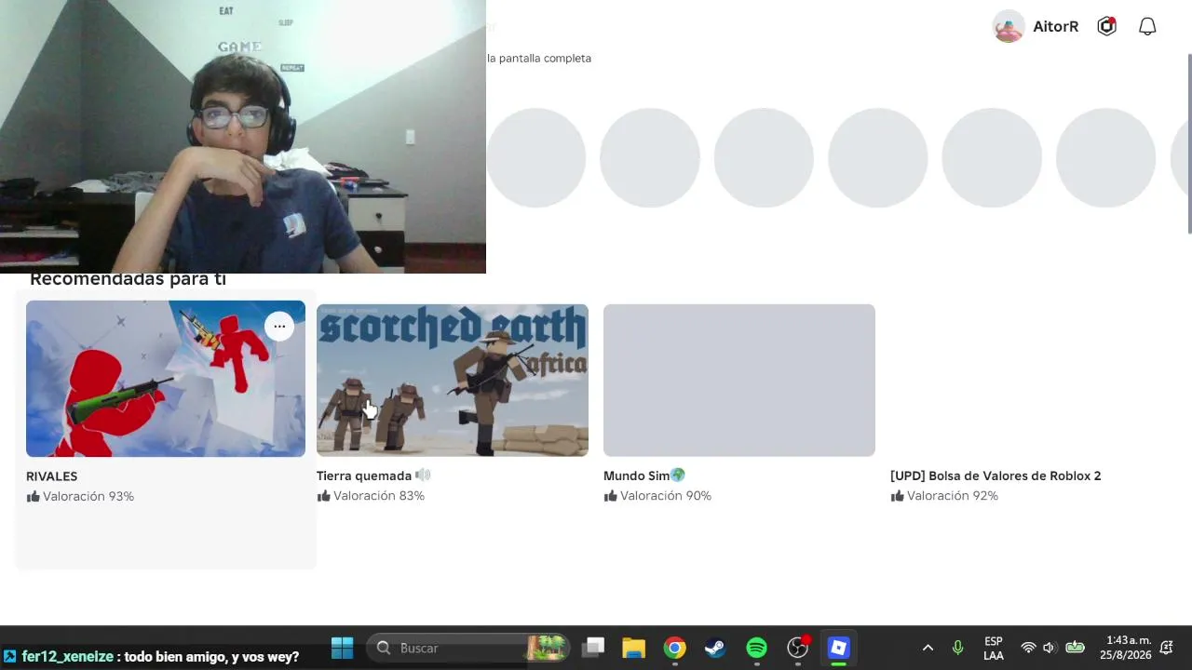Open File Explorer from the taskbar

(x=634, y=648)
